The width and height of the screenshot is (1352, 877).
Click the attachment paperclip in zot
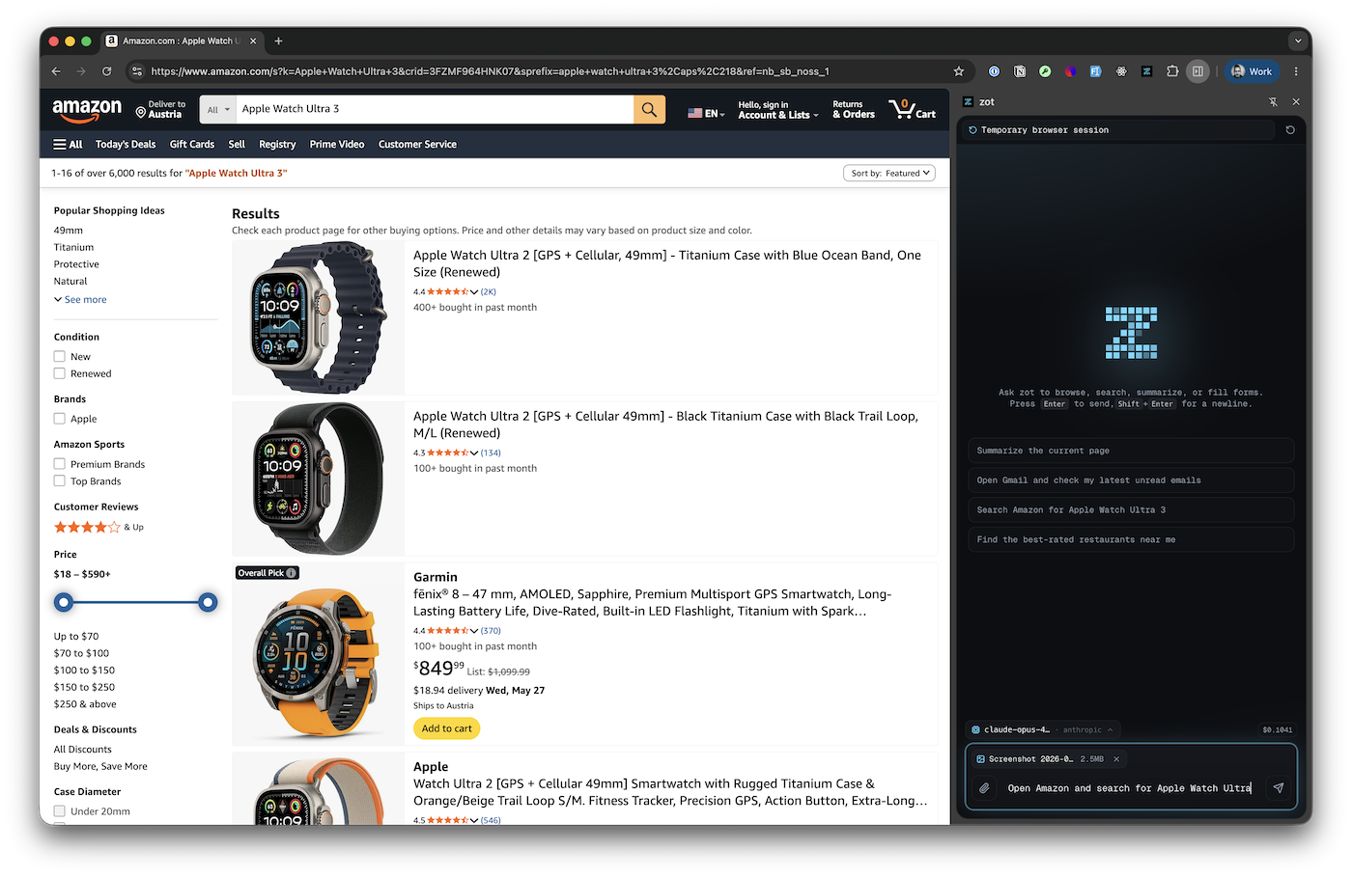(x=984, y=788)
